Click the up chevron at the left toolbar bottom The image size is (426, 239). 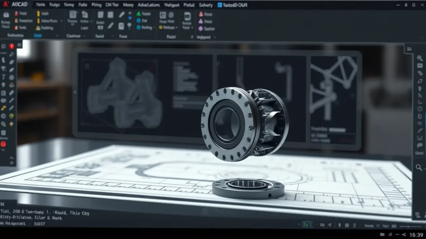[12, 158]
